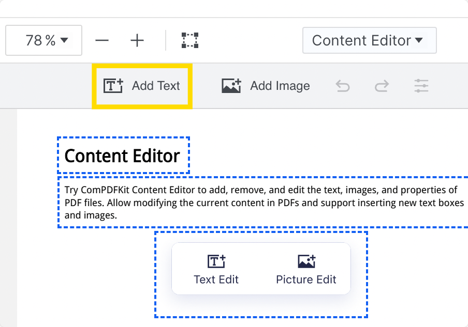Click the zoom in plus icon
The image size is (468, 327).
click(x=137, y=40)
